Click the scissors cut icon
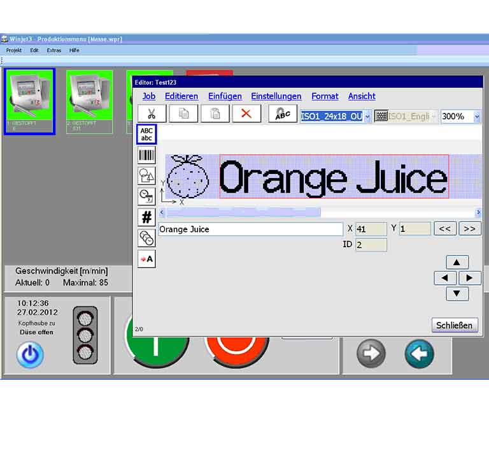The image size is (489, 450). (x=152, y=114)
